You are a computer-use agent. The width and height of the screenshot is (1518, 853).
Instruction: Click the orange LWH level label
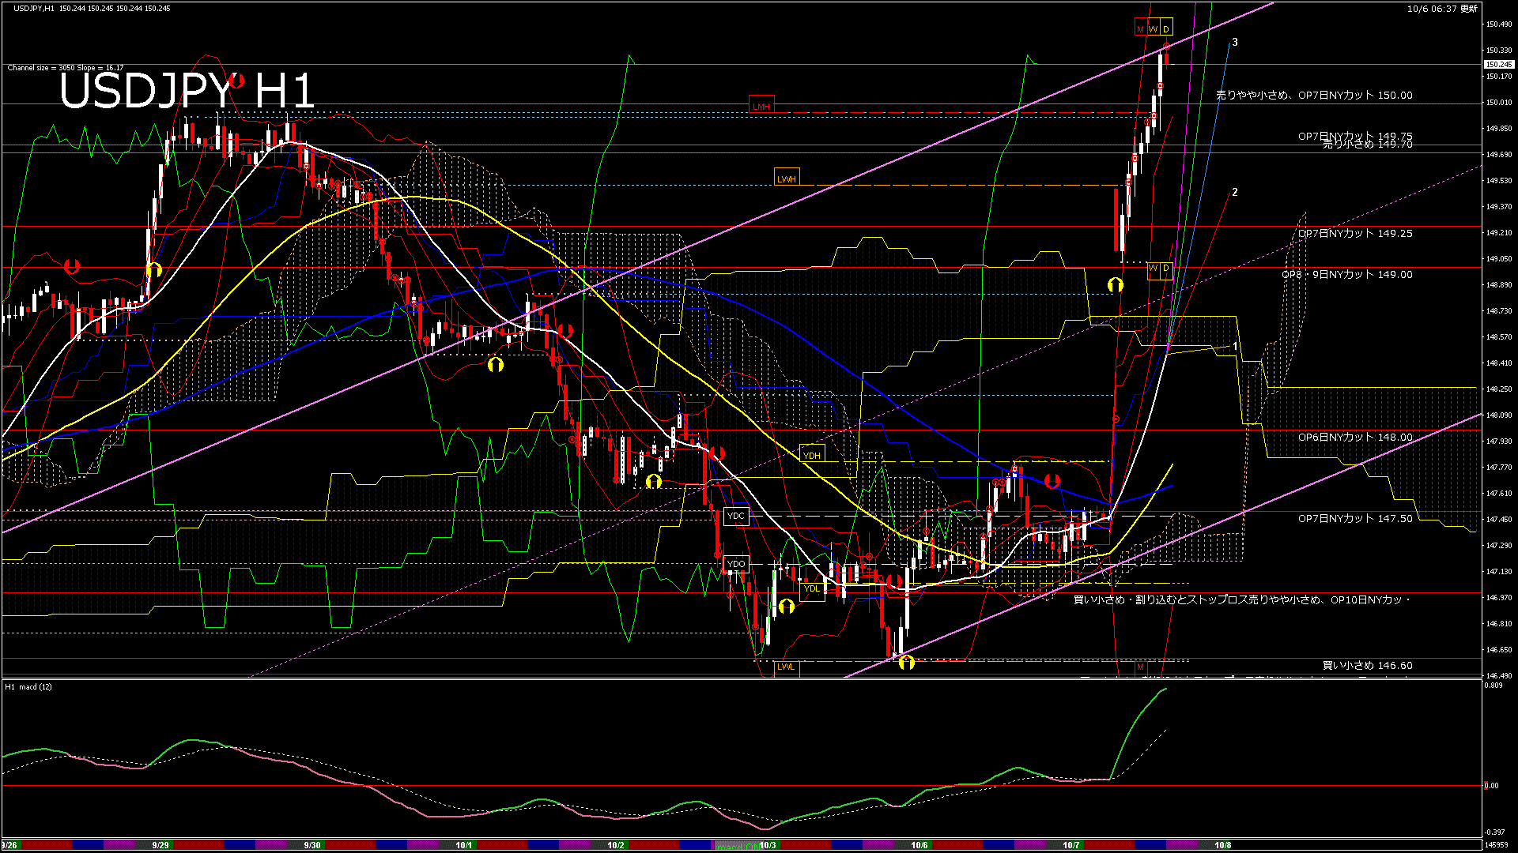coord(786,178)
